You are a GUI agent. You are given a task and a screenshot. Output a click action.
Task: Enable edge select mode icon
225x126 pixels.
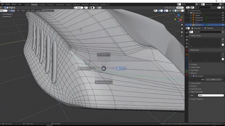tap(12, 11)
